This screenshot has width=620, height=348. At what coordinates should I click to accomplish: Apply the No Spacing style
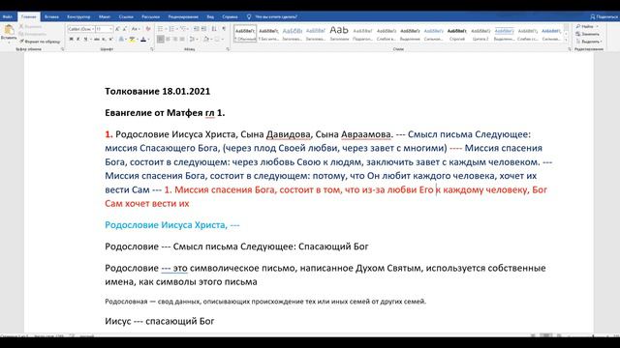269,34
